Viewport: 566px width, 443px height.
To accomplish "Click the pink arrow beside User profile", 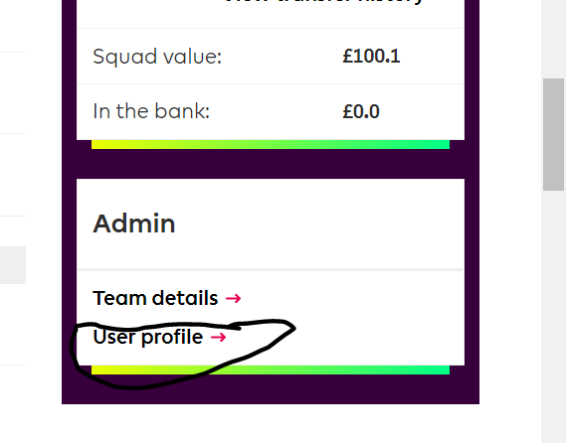I will pos(219,338).
